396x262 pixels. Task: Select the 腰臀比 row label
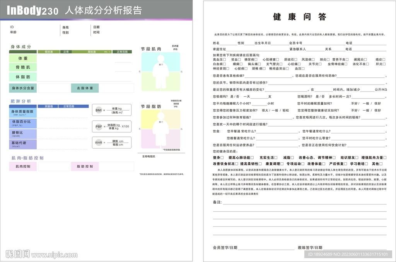click(23, 134)
